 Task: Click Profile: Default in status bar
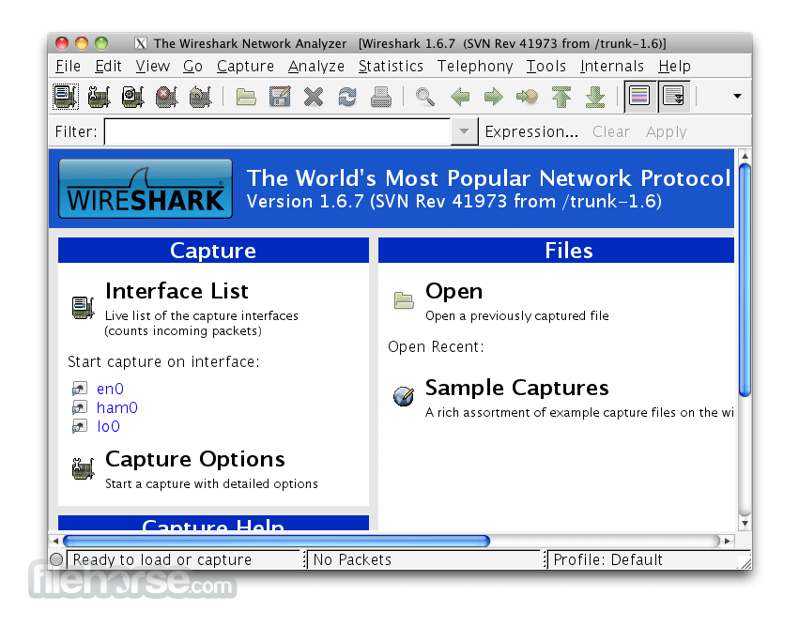coord(607,559)
